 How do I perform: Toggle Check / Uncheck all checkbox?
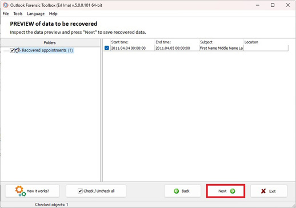click(x=80, y=191)
